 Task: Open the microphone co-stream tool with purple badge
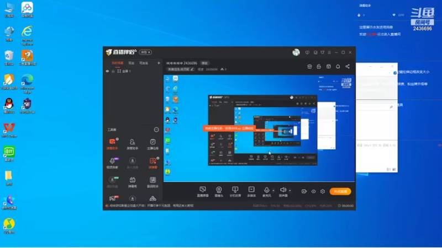click(112, 163)
